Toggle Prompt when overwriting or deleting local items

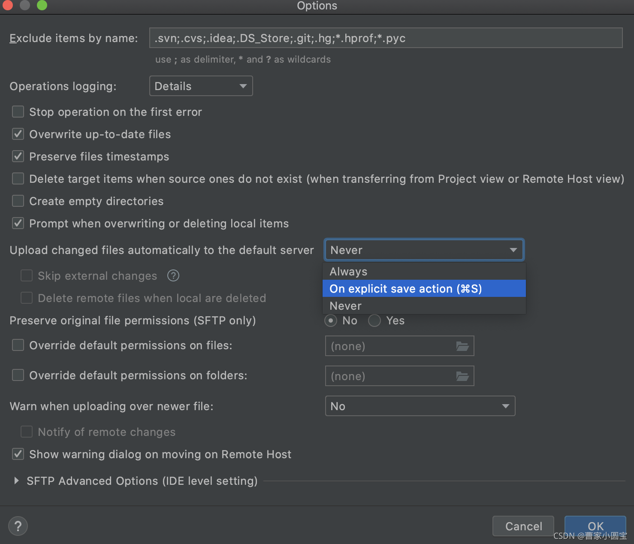pos(18,223)
